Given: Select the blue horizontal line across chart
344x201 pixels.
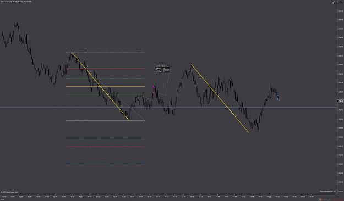Looking at the screenshot, I should pyautogui.click(x=168, y=108).
